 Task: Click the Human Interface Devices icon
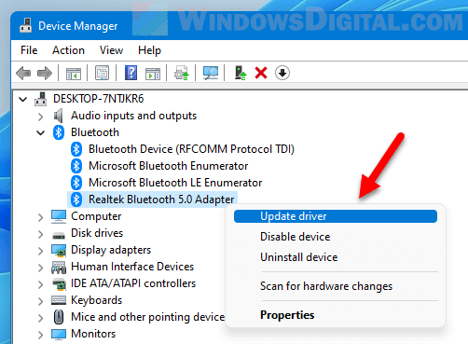coord(59,268)
